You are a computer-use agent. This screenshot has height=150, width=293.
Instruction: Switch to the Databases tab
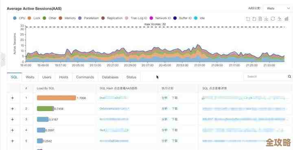(x=110, y=77)
